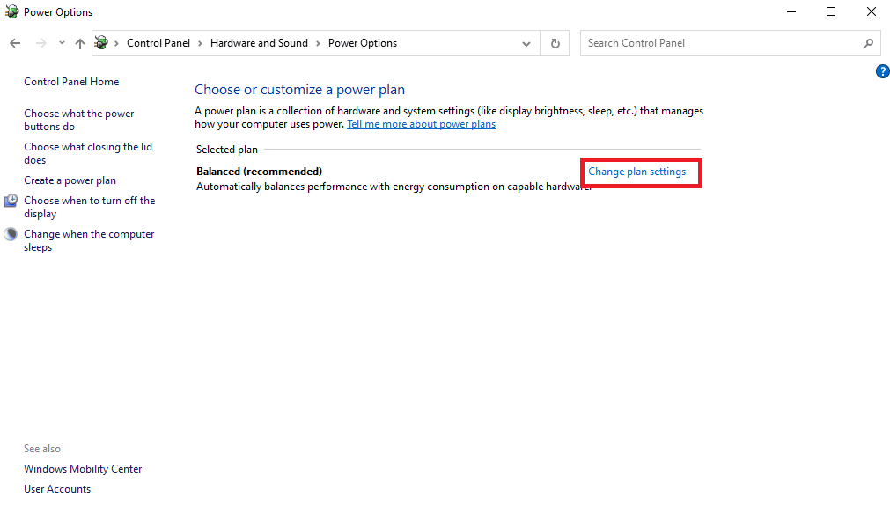Click the Power Options title bar icon

coord(12,12)
